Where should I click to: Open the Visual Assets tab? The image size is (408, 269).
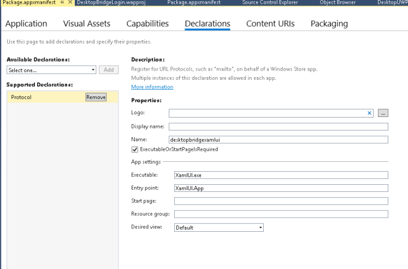86,24
